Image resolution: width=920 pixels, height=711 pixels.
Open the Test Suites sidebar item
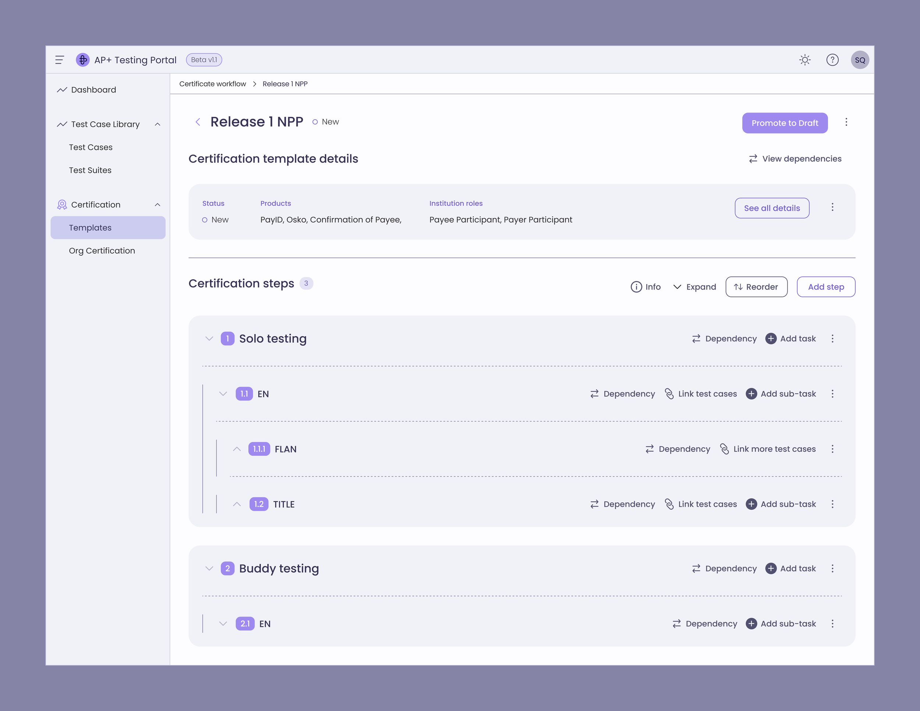90,170
